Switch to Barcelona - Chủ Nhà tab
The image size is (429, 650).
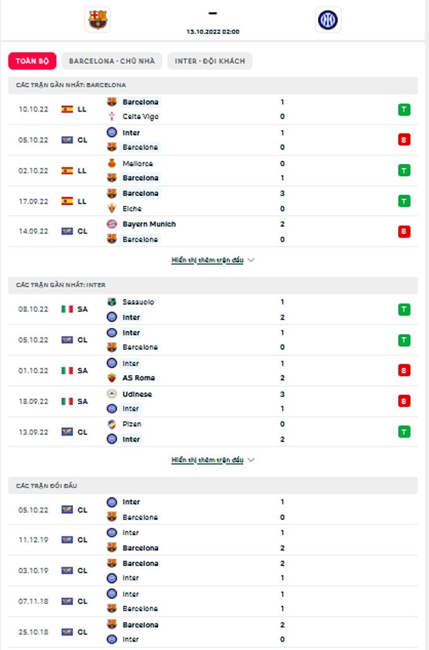pos(112,61)
